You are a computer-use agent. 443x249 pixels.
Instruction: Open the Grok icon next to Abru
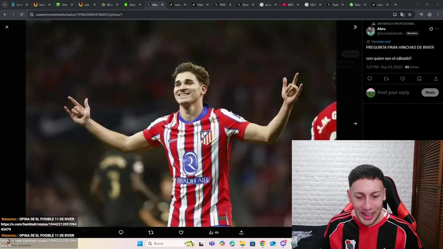point(431,29)
